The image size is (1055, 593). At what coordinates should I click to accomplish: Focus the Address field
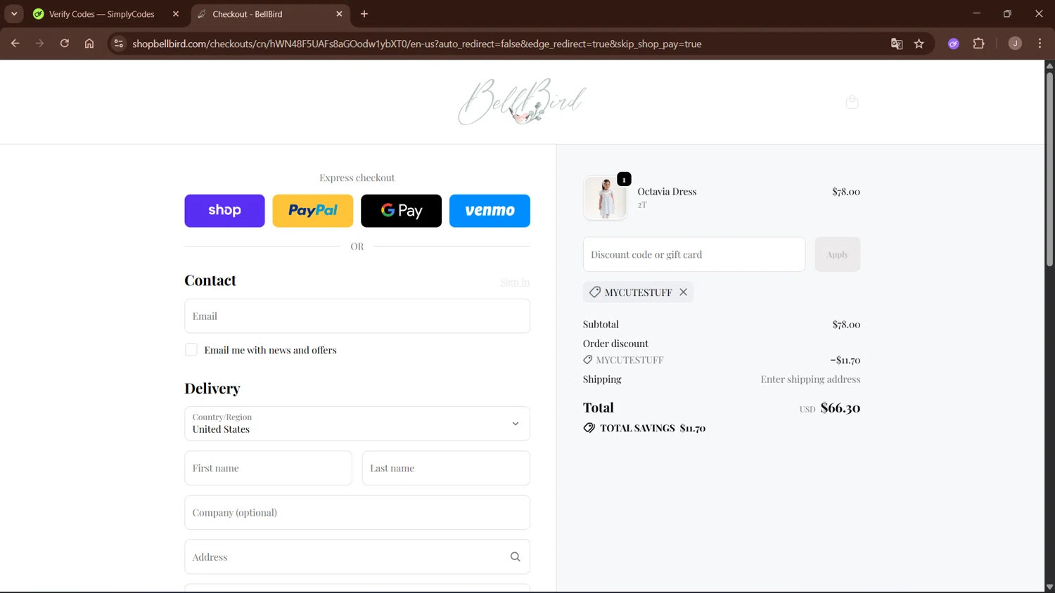click(x=357, y=557)
